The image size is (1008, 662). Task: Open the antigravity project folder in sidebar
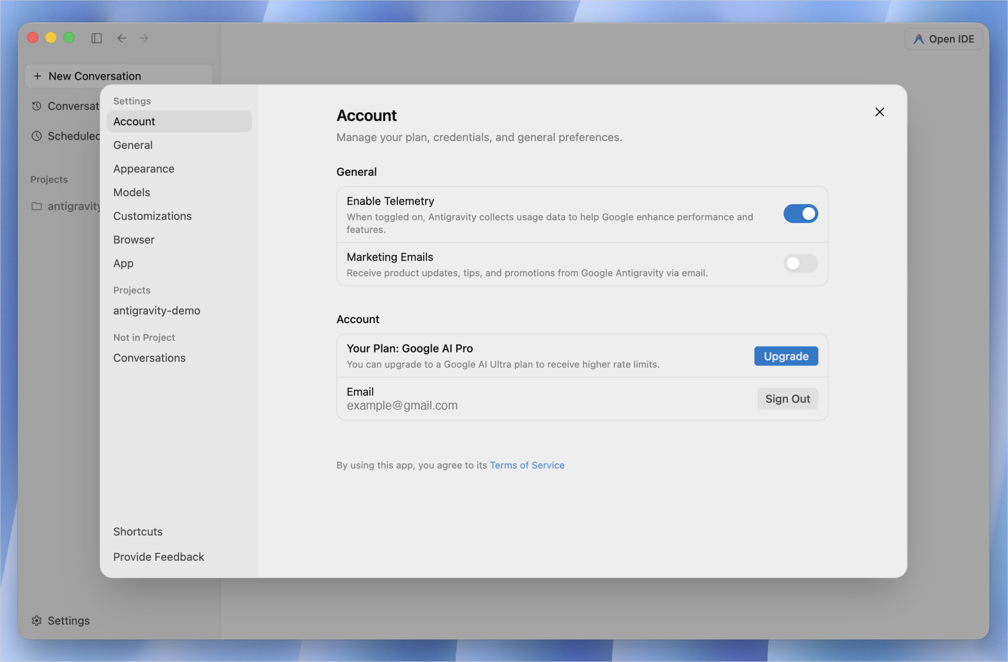(65, 206)
